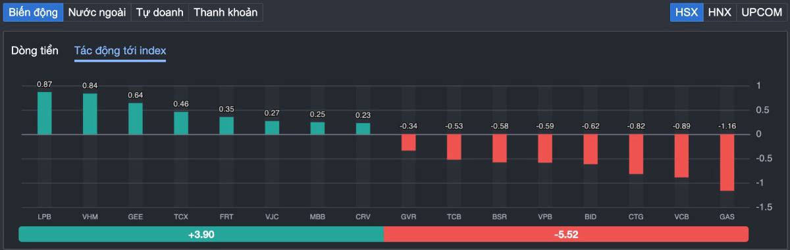Image resolution: width=790 pixels, height=250 pixels.
Task: Click the GAS red bar
Action: coord(727,163)
